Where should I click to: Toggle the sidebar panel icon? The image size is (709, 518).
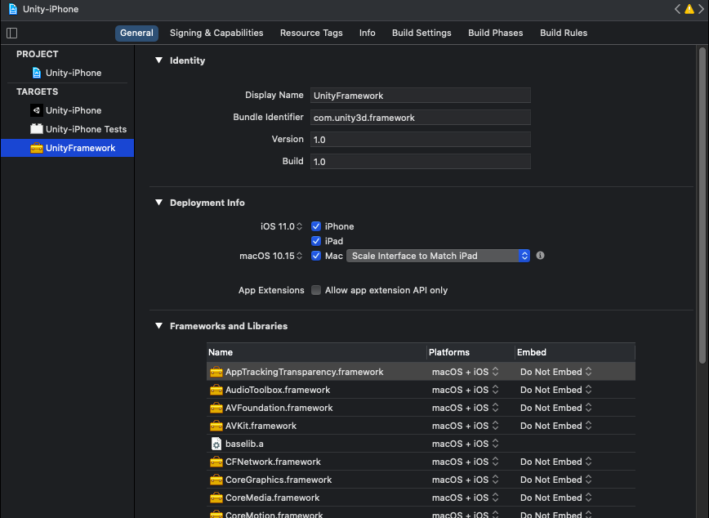12,33
